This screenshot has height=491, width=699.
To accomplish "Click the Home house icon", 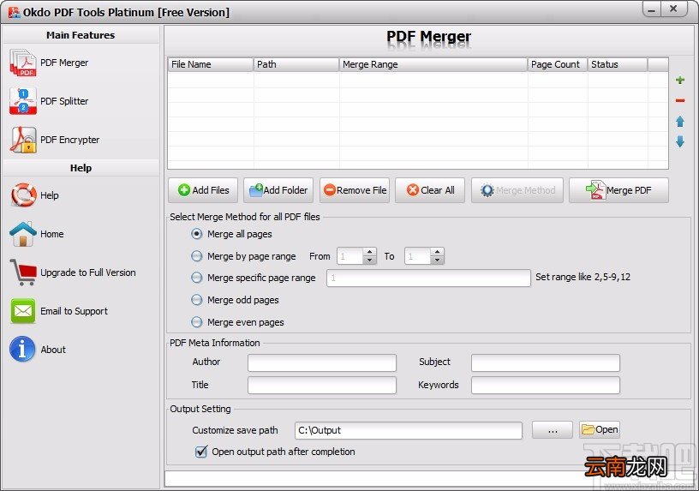I will 23,234.
